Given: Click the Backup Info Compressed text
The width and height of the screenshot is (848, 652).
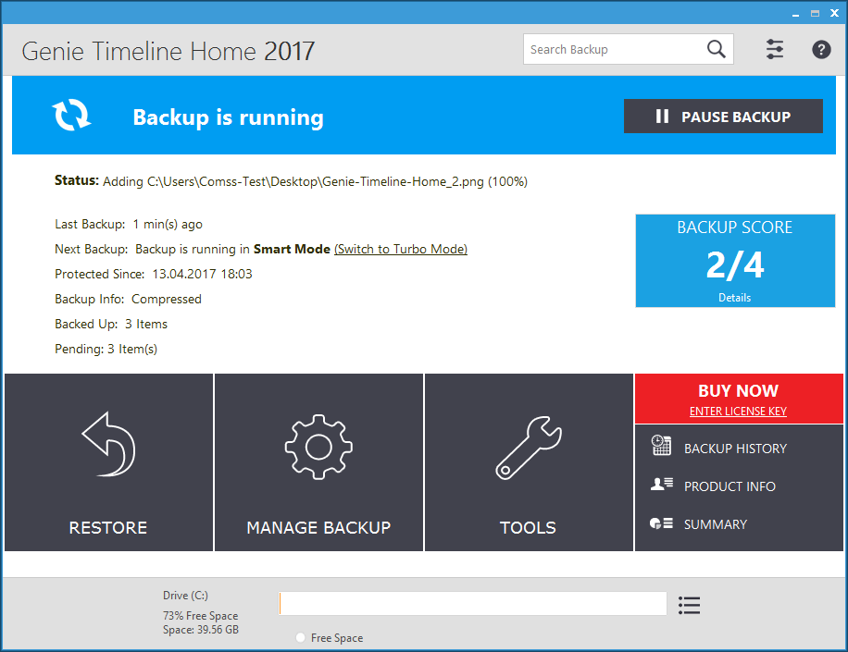Looking at the screenshot, I should (128, 299).
